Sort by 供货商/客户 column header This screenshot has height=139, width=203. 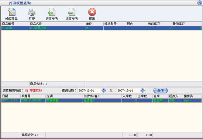pyautogui.click(x=102, y=96)
